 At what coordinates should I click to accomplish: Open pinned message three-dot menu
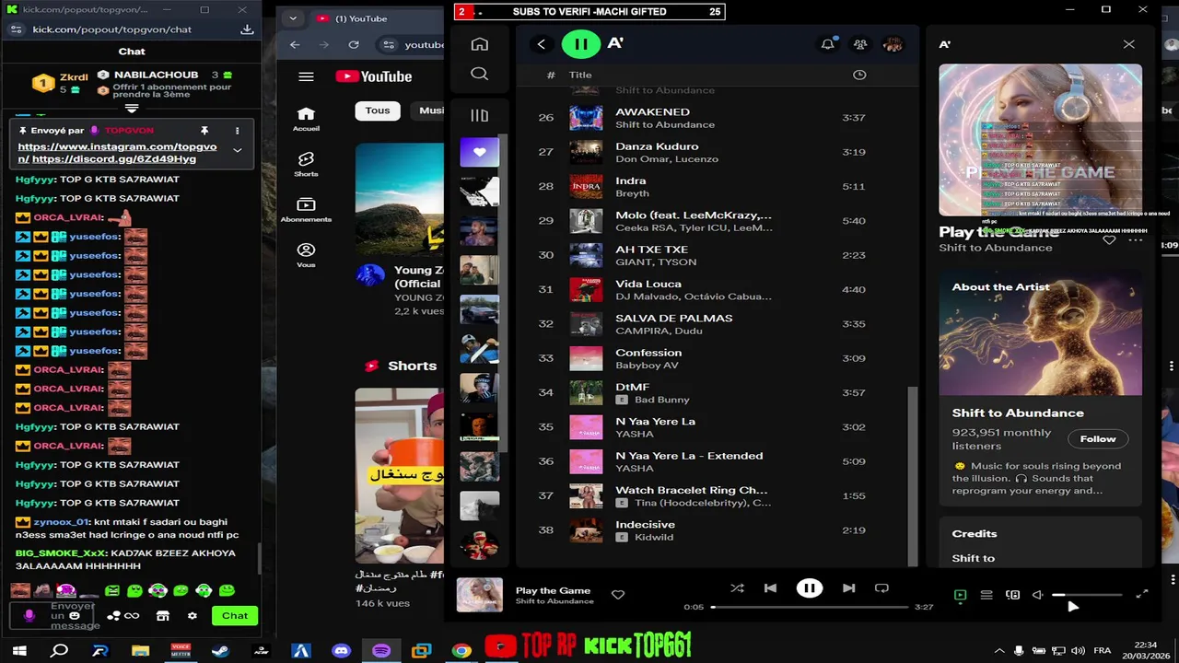(237, 131)
